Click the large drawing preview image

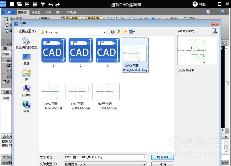[197, 51]
